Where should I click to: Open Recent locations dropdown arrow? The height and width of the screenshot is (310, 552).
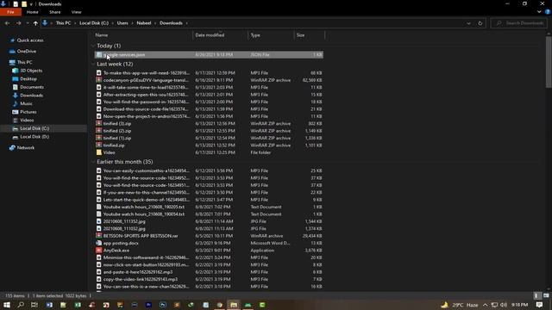[27, 23]
